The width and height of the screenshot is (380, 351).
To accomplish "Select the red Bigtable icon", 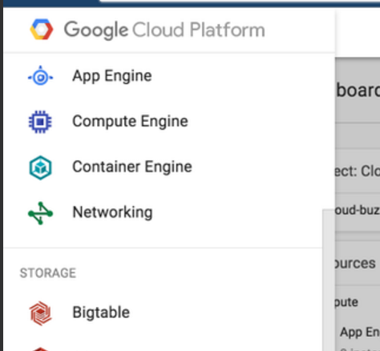I will tap(40, 313).
